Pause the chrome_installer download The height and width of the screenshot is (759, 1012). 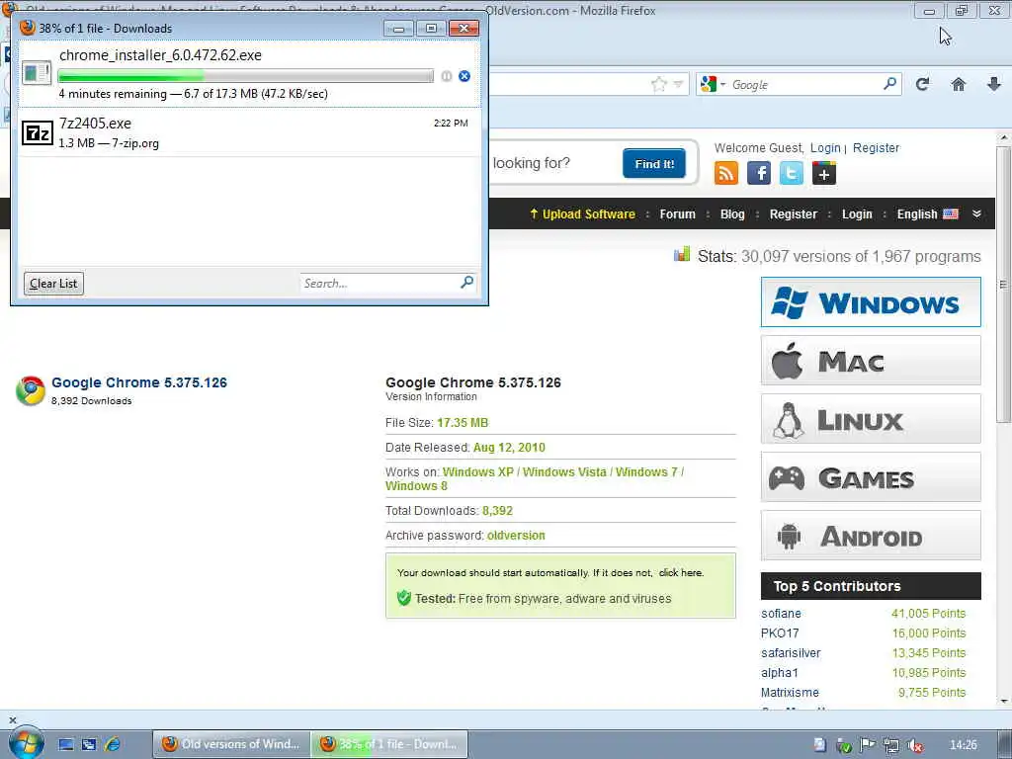[446, 76]
